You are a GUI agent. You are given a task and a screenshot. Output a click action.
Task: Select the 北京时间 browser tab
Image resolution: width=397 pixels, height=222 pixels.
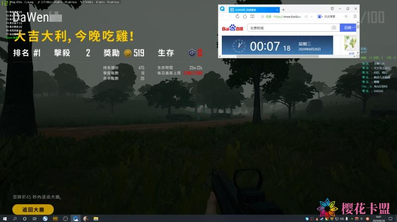(253, 9)
